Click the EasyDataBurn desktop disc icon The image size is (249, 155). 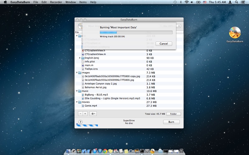point(235,33)
